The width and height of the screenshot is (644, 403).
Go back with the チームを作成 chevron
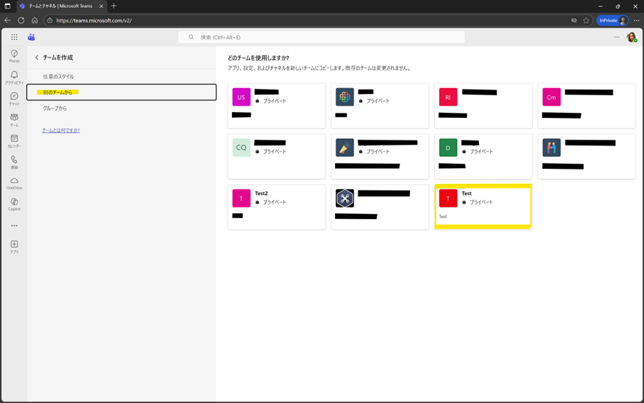tap(36, 57)
